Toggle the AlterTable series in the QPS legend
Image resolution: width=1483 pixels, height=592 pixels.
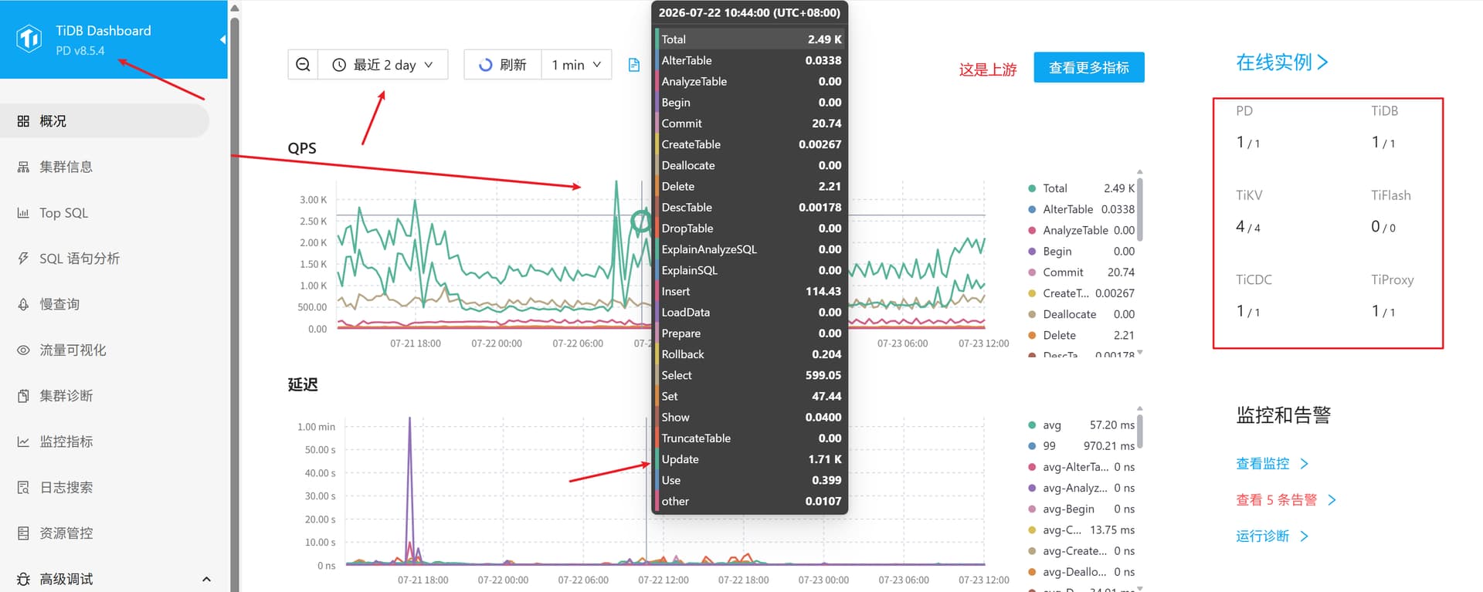1081,209
